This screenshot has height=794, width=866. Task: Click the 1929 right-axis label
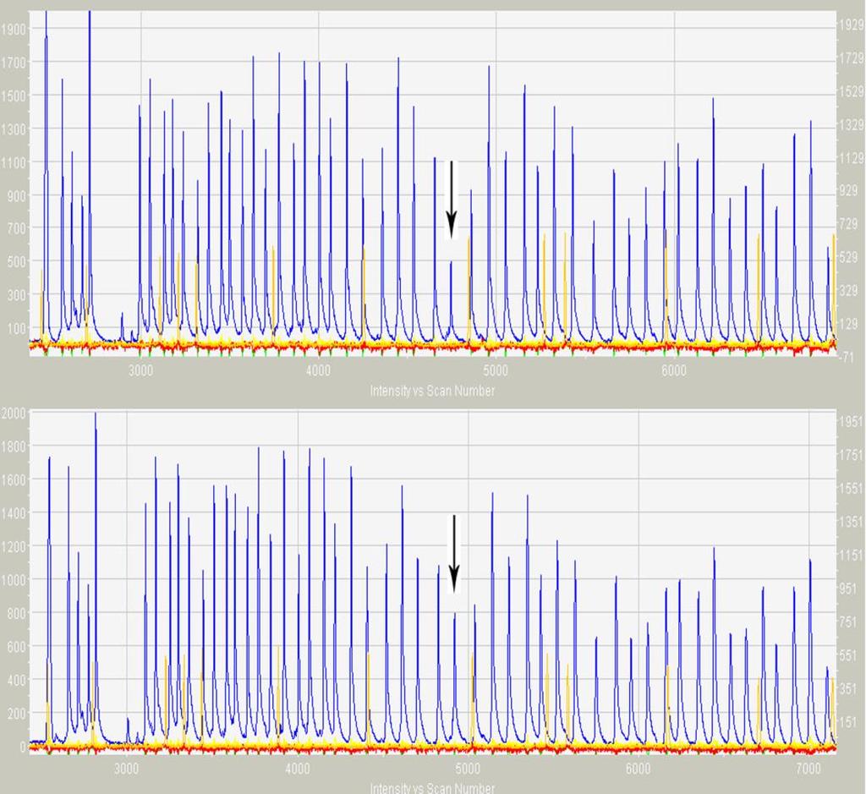pos(851,25)
